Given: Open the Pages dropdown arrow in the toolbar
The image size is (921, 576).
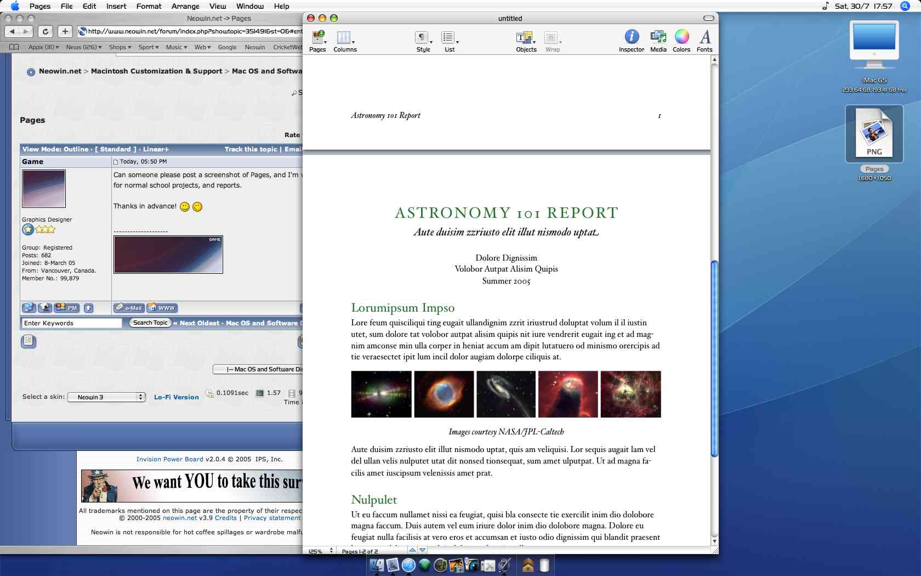Looking at the screenshot, I should click(325, 42).
